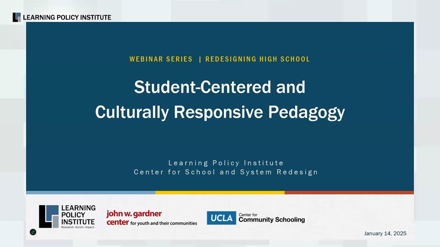440x247 pixels.
Task: Click the text 'Culturally Responsive Pedagogy'
Action: tap(220, 112)
